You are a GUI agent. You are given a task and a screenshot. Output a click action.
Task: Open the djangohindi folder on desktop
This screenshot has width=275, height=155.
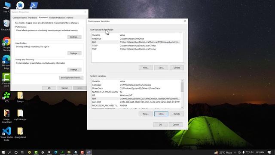(20, 133)
